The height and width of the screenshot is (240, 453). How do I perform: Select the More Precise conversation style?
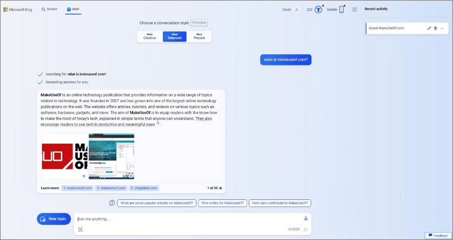coord(199,36)
